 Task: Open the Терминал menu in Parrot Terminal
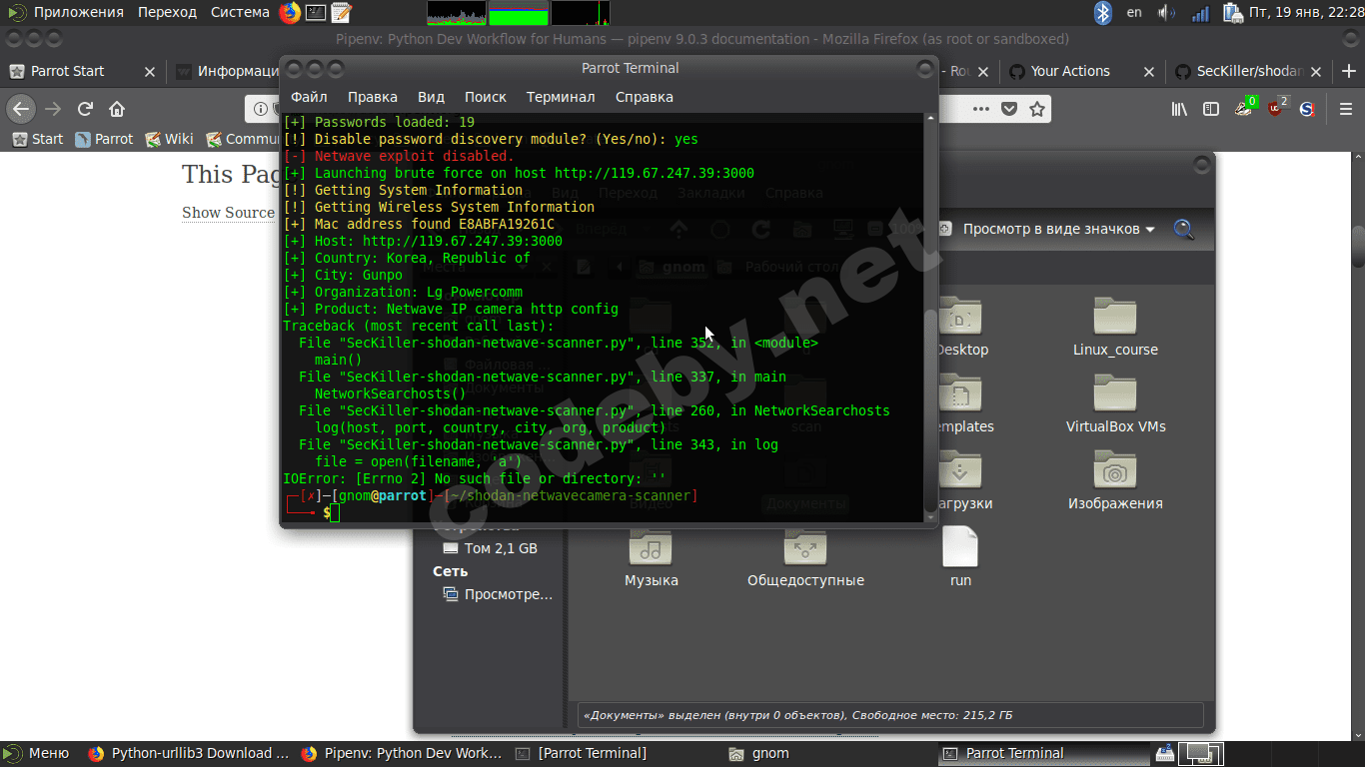pyautogui.click(x=561, y=97)
